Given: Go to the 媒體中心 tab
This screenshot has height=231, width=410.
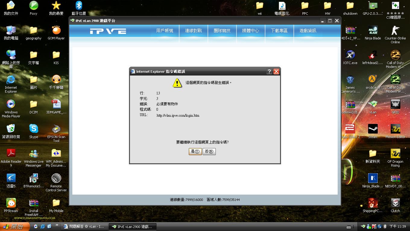Looking at the screenshot, I should 251,31.
